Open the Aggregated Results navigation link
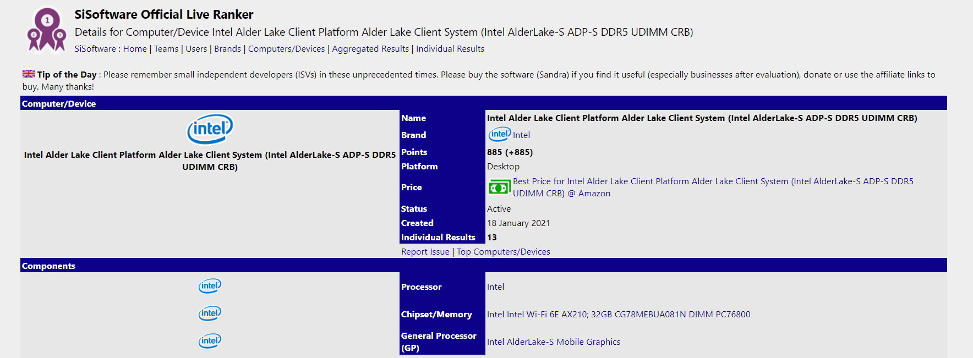This screenshot has height=358, width=973. 370,49
